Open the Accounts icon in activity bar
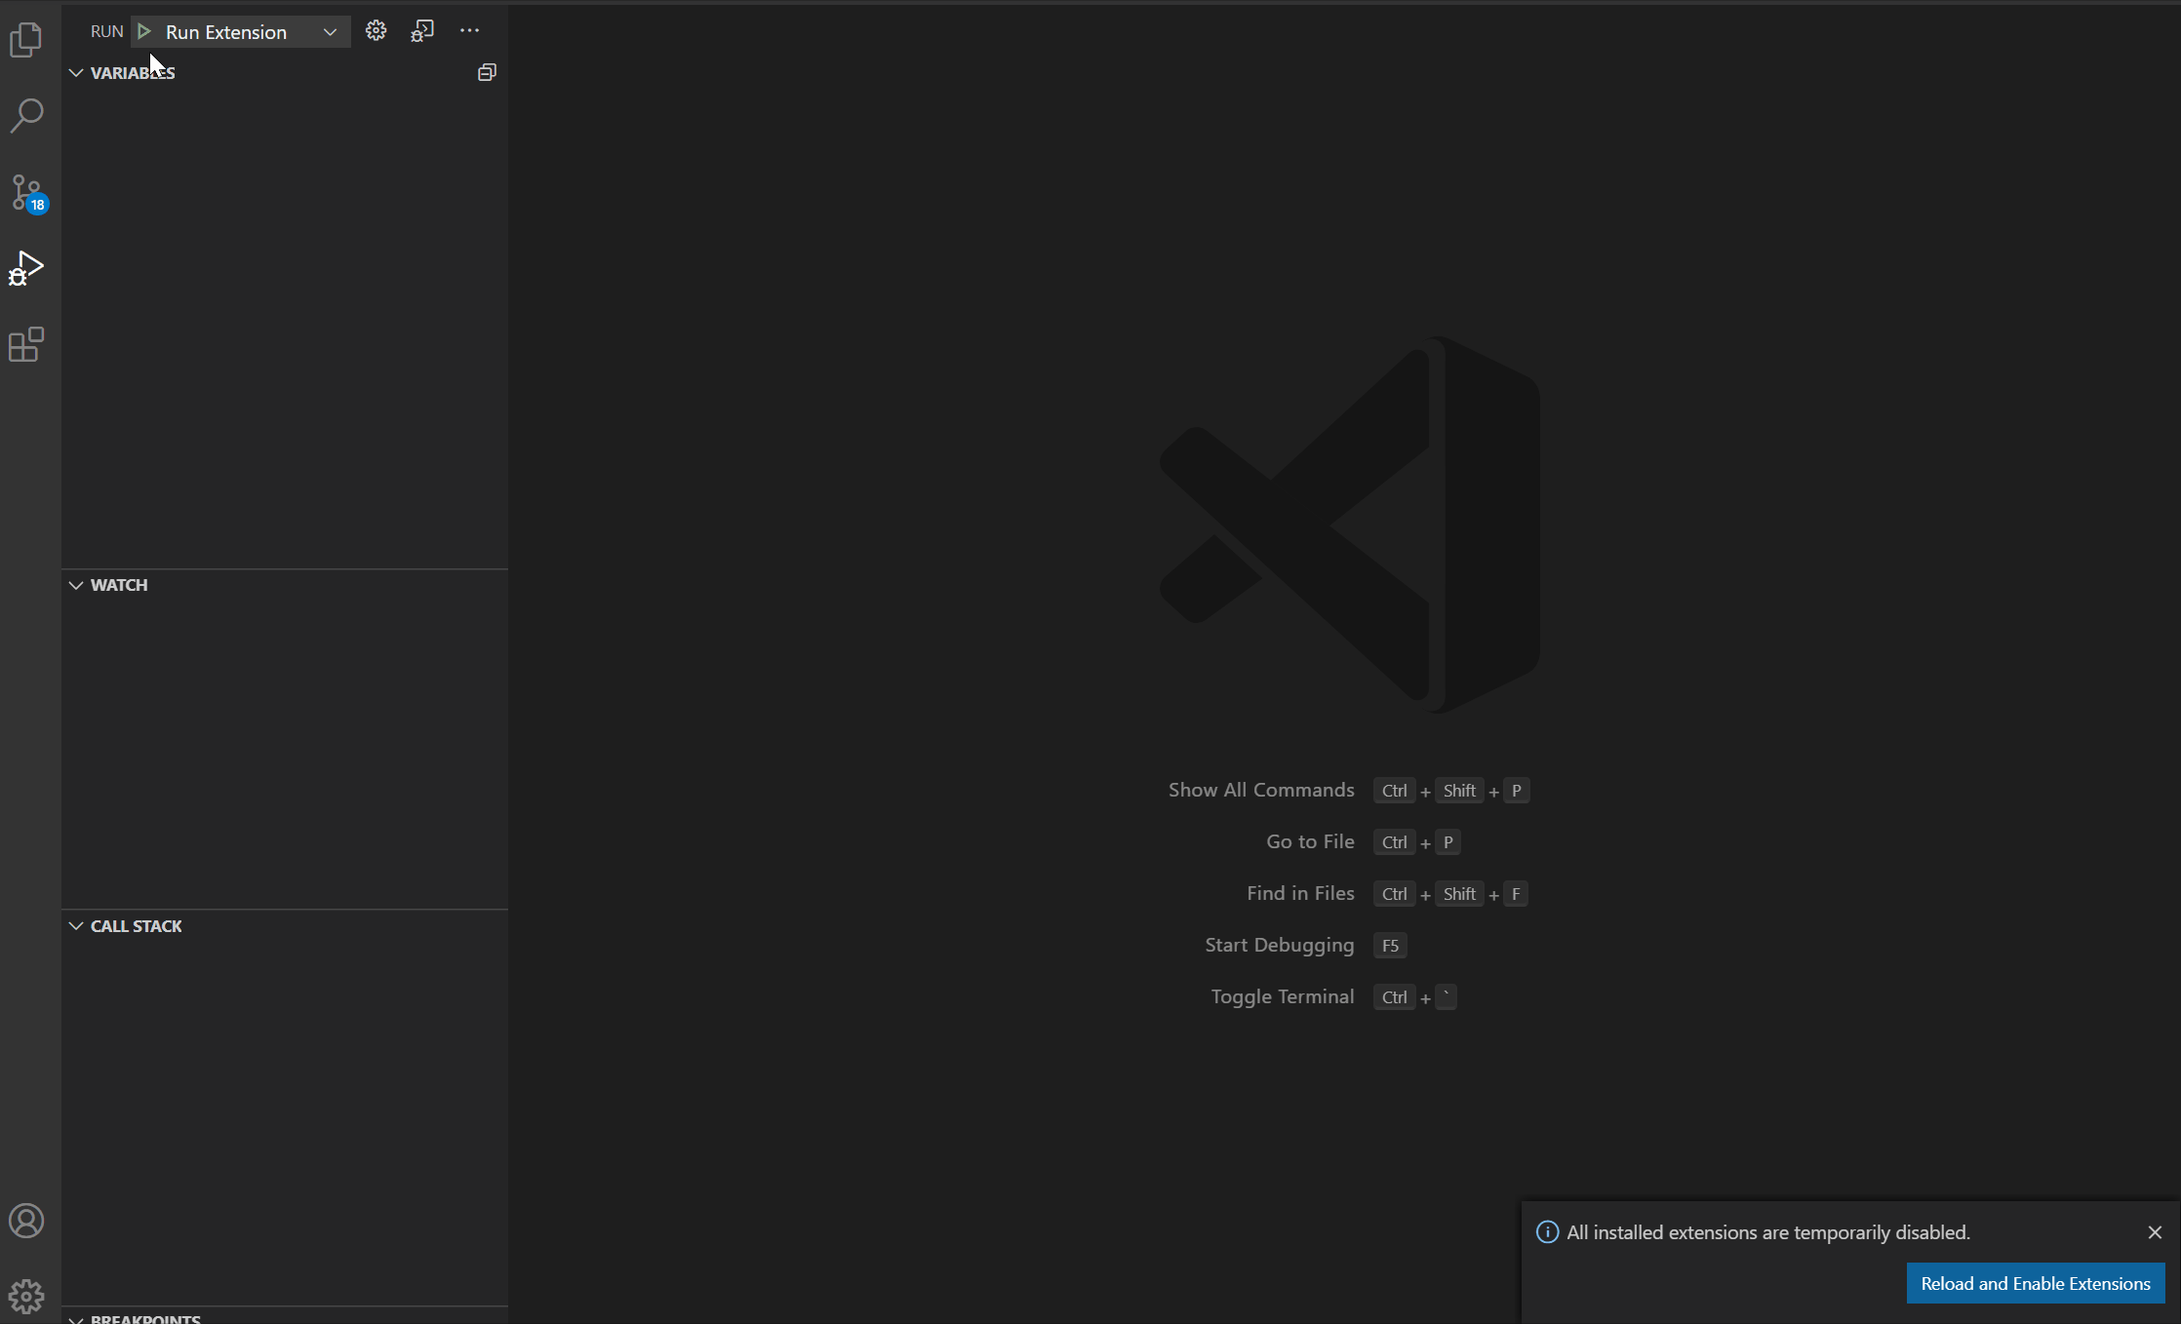The width and height of the screenshot is (2181, 1324). pyautogui.click(x=26, y=1221)
